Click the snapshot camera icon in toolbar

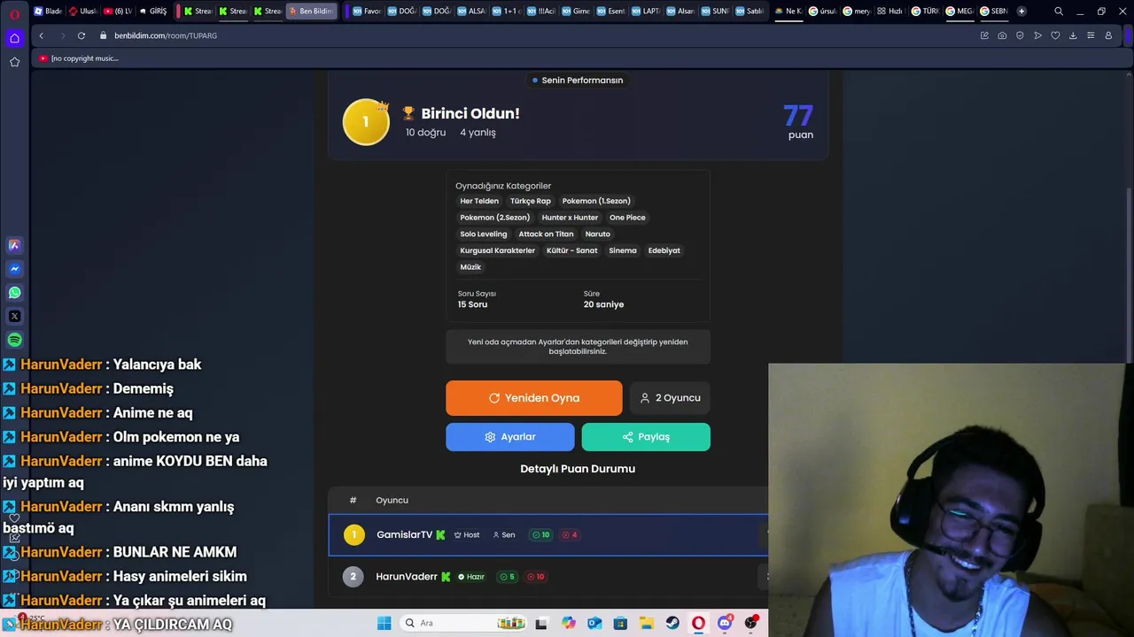pyautogui.click(x=1002, y=35)
